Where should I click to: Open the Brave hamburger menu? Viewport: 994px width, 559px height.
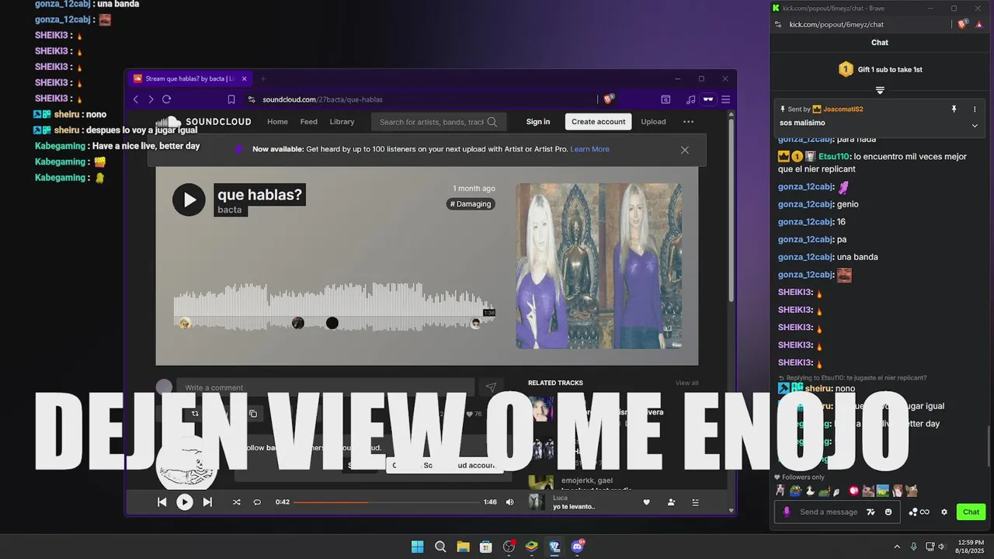tap(725, 99)
